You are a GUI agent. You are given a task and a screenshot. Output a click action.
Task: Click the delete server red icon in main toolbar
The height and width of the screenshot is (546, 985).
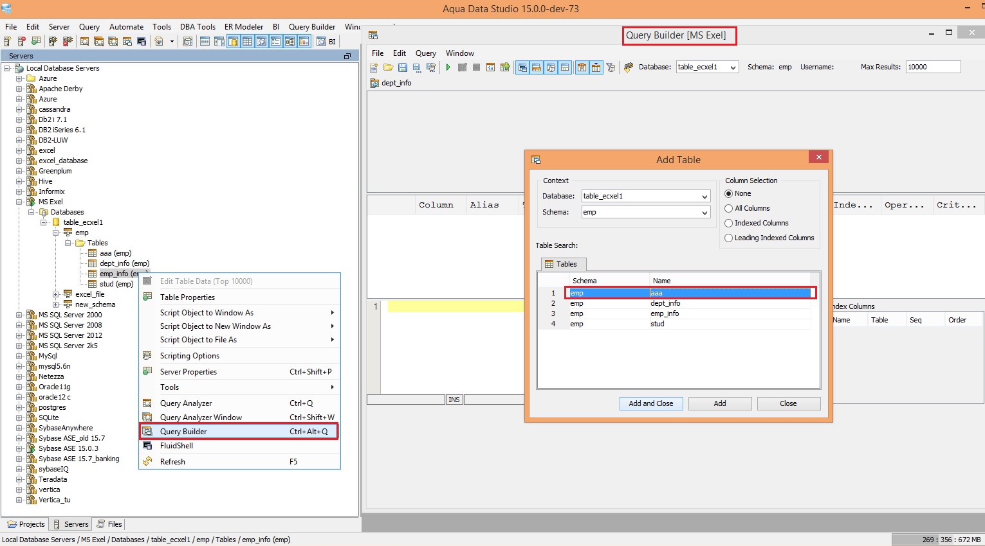click(22, 41)
